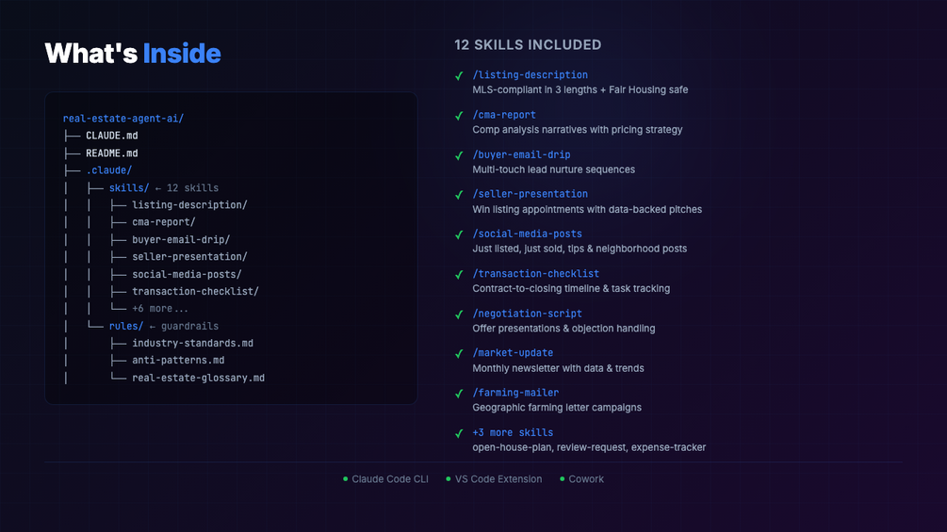Open CLAUDE.md in the file tree
This screenshot has height=532, width=947.
(x=111, y=136)
